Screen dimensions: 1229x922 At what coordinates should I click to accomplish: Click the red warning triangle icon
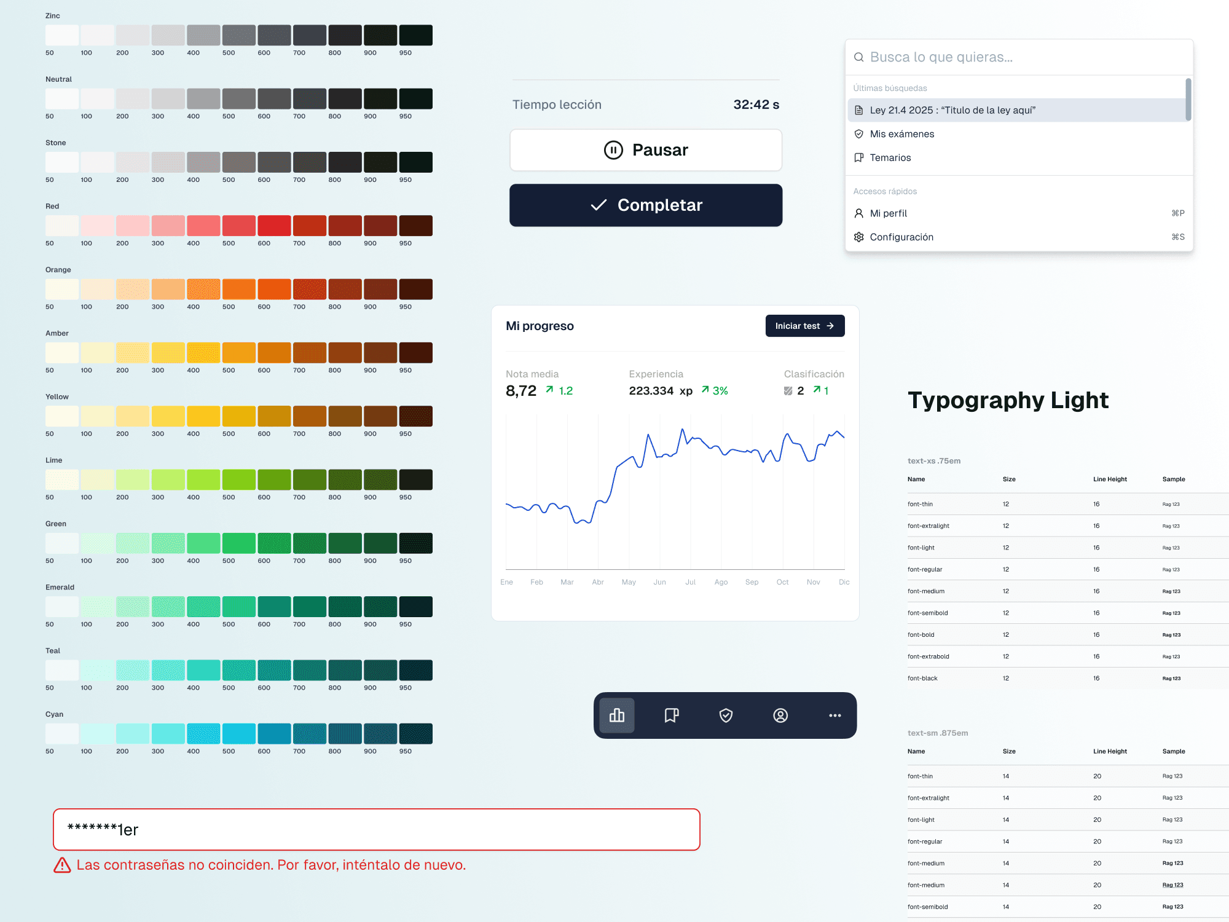pyautogui.click(x=62, y=865)
